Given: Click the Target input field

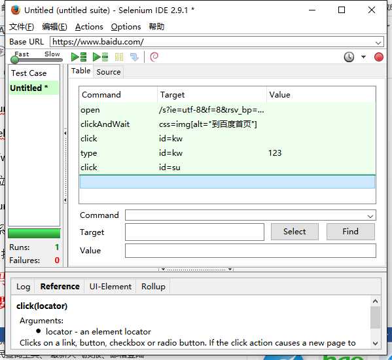Looking at the screenshot, I should point(194,232).
